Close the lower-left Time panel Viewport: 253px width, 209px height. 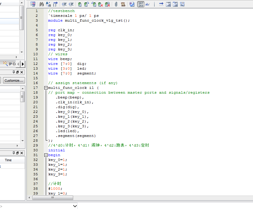pos(22,153)
